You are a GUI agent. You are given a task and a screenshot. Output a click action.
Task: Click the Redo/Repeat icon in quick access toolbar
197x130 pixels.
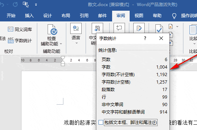pos(15,5)
